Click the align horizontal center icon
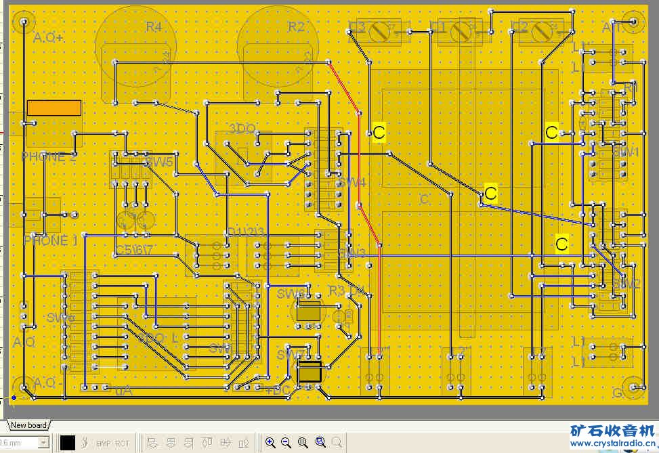Viewport: 659px width, 453px height. pos(171,442)
